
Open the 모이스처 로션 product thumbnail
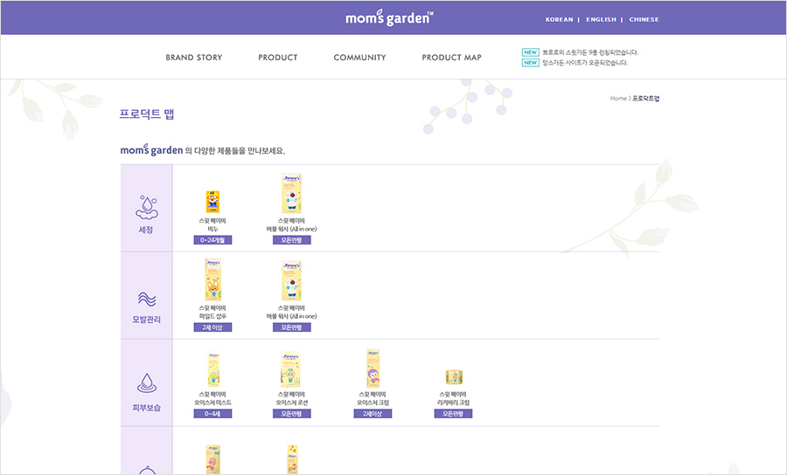point(291,369)
